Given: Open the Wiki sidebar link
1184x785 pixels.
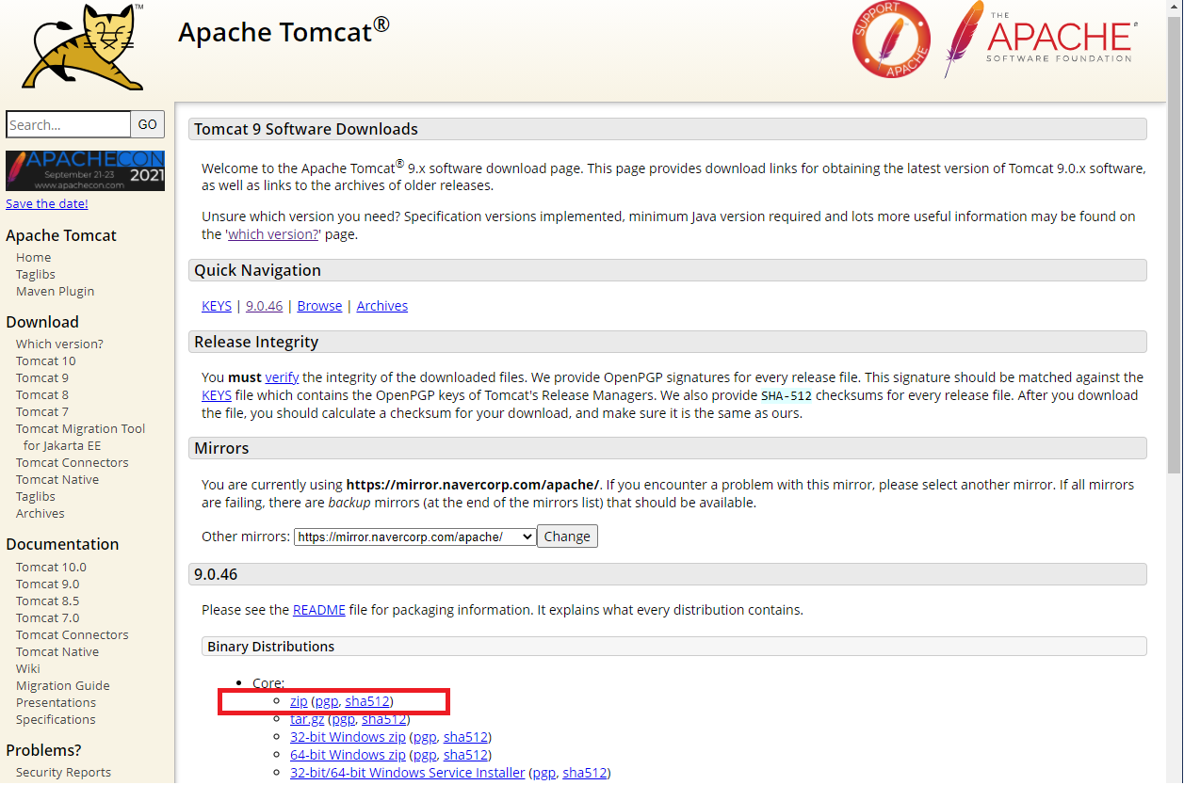Looking at the screenshot, I should click(28, 668).
